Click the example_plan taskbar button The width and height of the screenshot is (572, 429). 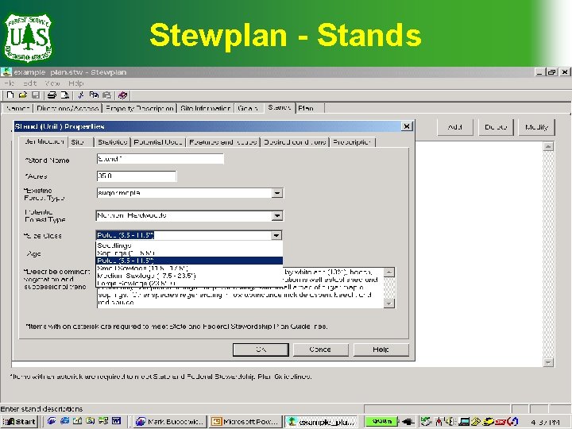click(x=322, y=421)
